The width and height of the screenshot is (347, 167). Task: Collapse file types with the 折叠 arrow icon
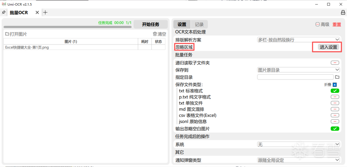point(334,85)
